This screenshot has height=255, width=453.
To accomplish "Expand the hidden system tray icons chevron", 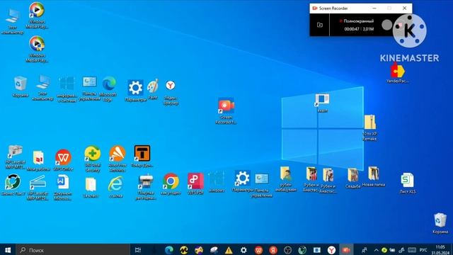I will [376, 250].
